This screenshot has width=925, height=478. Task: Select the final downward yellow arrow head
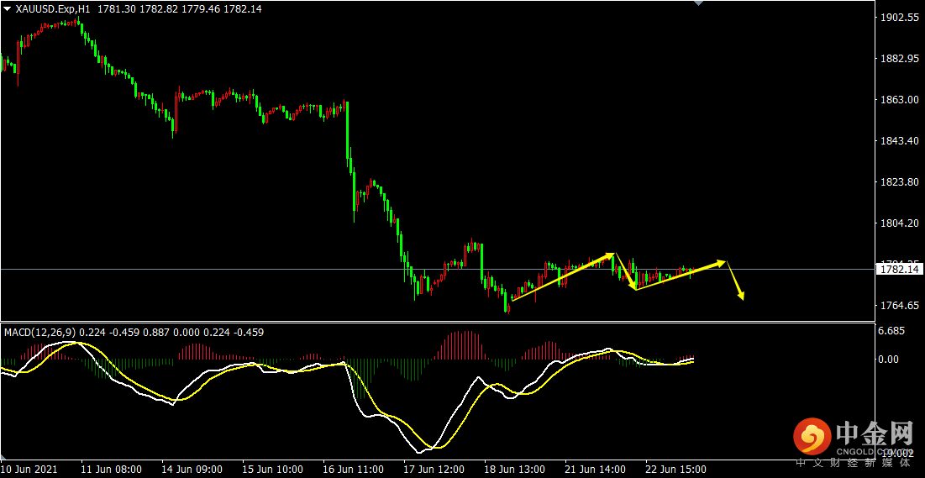[x=740, y=295]
